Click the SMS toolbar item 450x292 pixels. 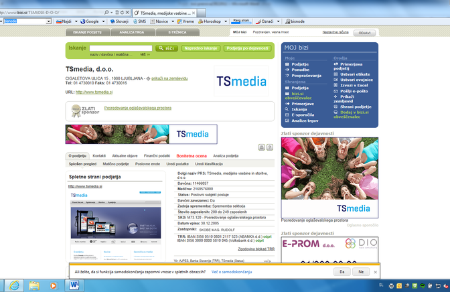(x=140, y=21)
